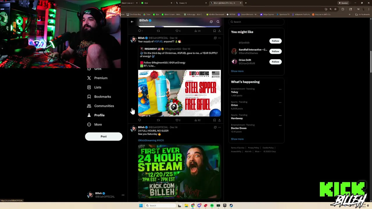
Task: Click the X search field
Action: pyautogui.click(x=256, y=22)
